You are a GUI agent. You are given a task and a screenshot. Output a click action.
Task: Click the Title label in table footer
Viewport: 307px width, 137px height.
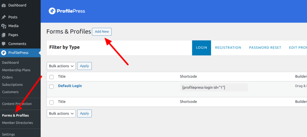(x=62, y=102)
